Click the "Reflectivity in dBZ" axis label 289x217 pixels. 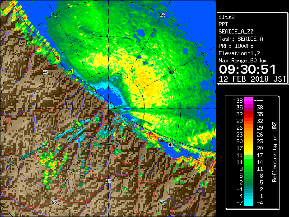(x=275, y=152)
